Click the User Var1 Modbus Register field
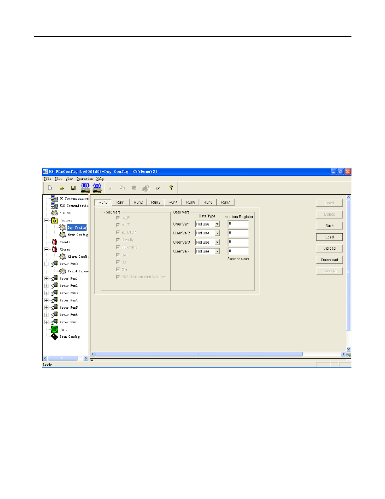The image size is (385, 499). point(238,224)
